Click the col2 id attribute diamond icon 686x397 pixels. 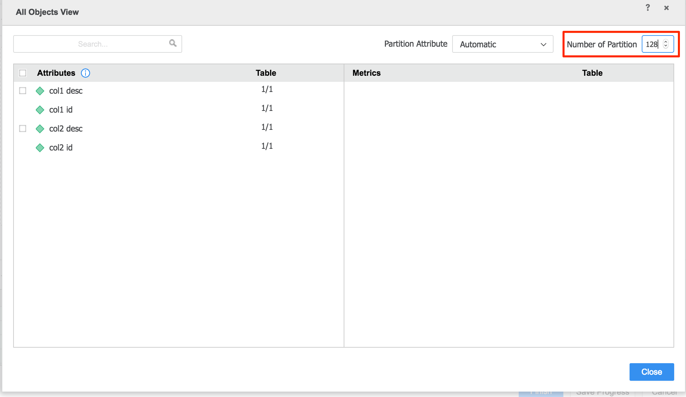40,148
